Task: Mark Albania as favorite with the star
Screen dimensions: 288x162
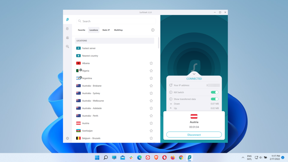Action: 151,63
